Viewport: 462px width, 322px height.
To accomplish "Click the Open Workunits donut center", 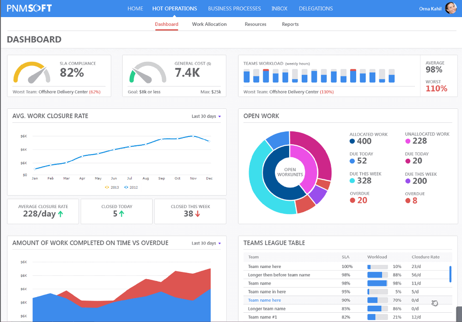I will (290, 173).
